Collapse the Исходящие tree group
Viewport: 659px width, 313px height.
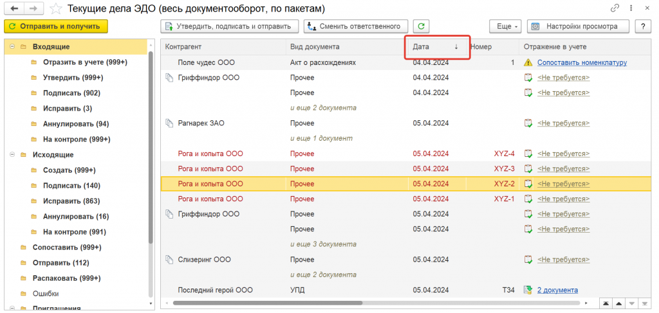click(x=12, y=155)
